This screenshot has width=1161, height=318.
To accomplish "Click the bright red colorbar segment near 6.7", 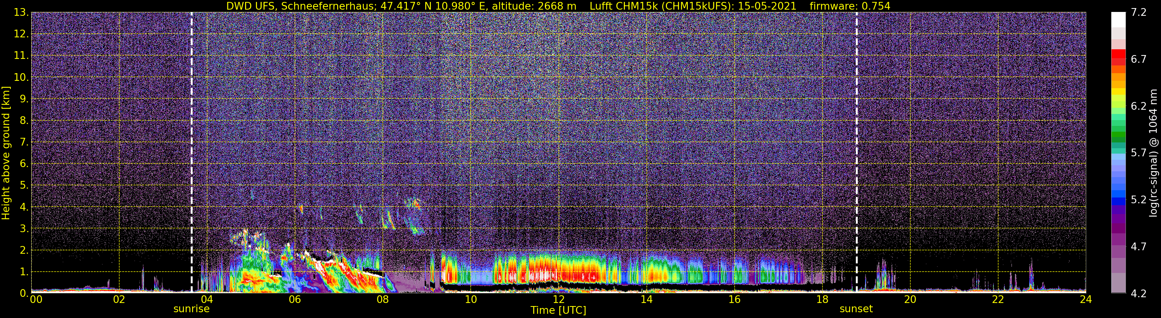I will point(1118,54).
